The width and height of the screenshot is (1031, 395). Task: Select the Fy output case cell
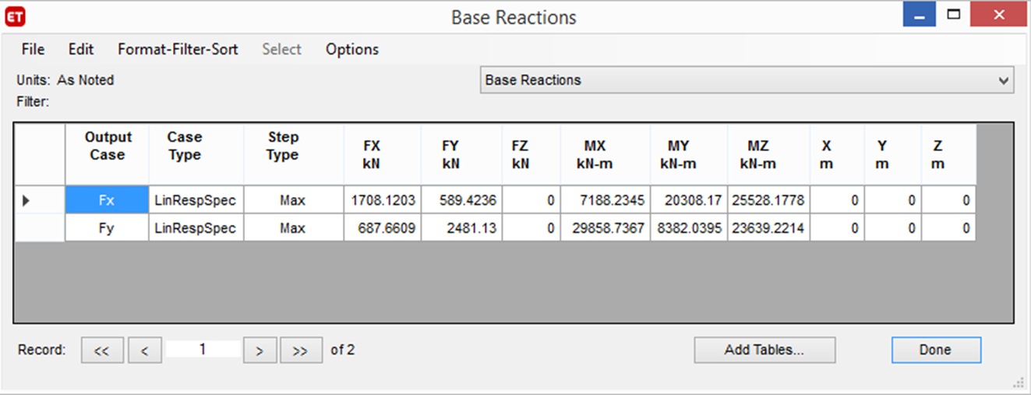click(107, 229)
